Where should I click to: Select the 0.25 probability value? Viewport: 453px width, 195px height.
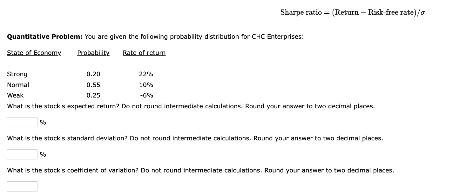94,95
